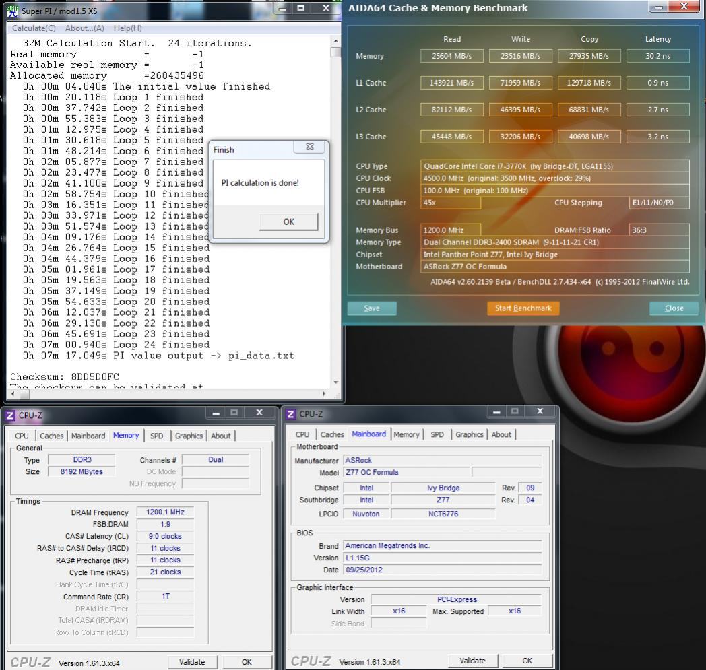Click Channels # value Dual

[x=216, y=459]
